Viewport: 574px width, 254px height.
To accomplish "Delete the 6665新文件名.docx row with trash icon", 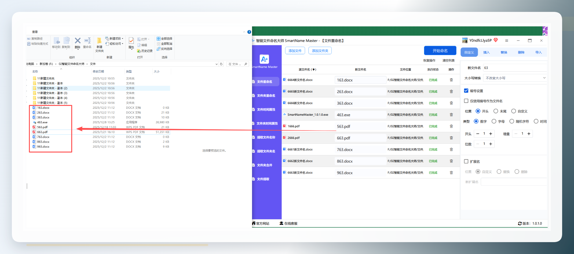I will 451,92.
